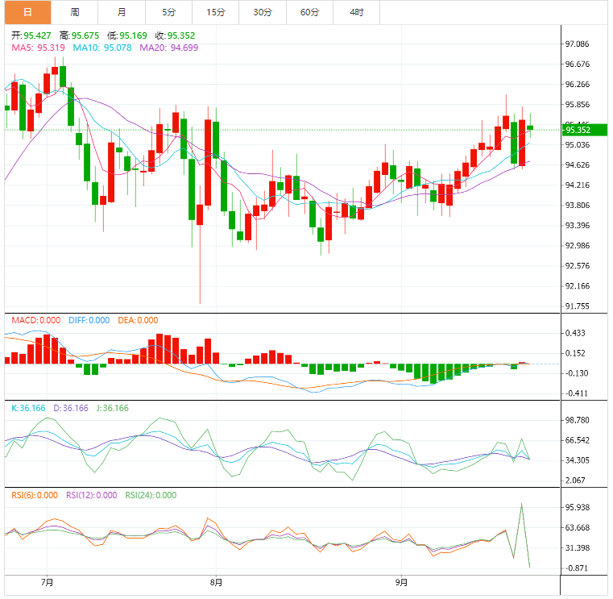
Task: Select the 30分 interval tab
Action: click(263, 12)
